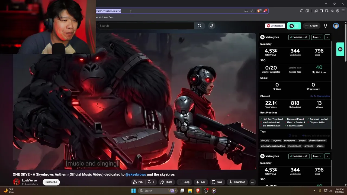The width and height of the screenshot is (347, 195).
Task: Click the skybros tag
Action: pos(277,141)
